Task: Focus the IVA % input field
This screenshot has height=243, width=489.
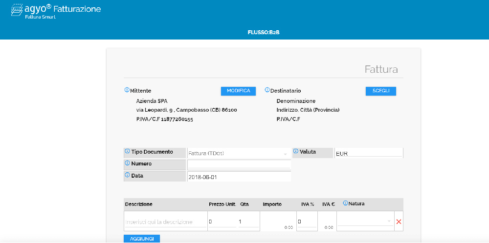Action: (306, 222)
